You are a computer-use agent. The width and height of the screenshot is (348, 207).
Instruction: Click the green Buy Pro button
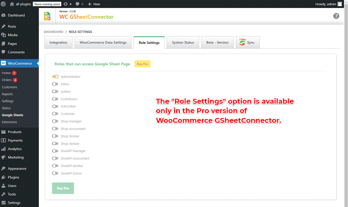point(63,188)
